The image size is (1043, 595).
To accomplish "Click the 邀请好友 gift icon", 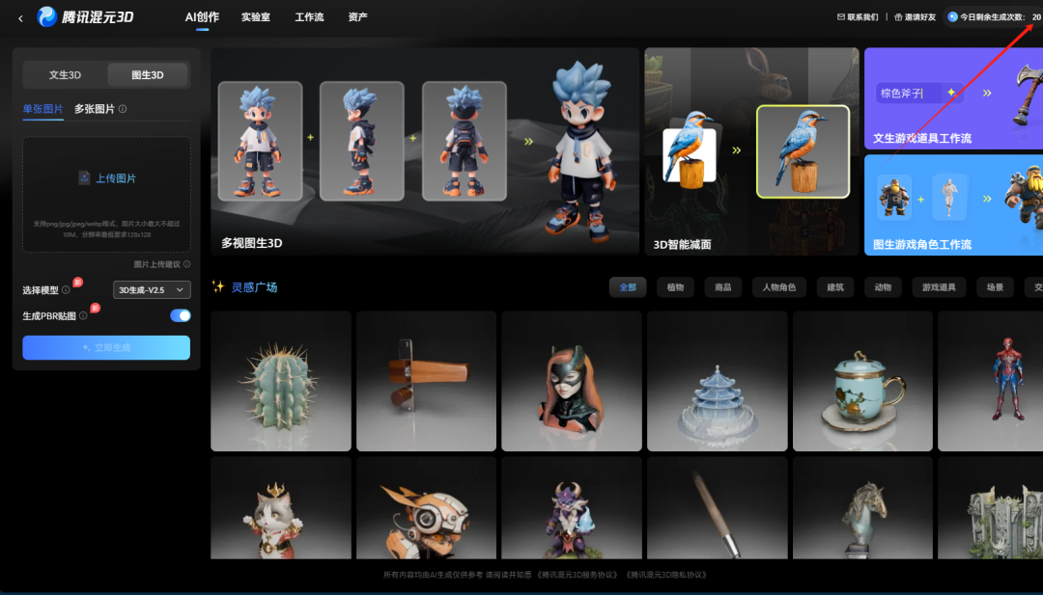I will [893, 15].
